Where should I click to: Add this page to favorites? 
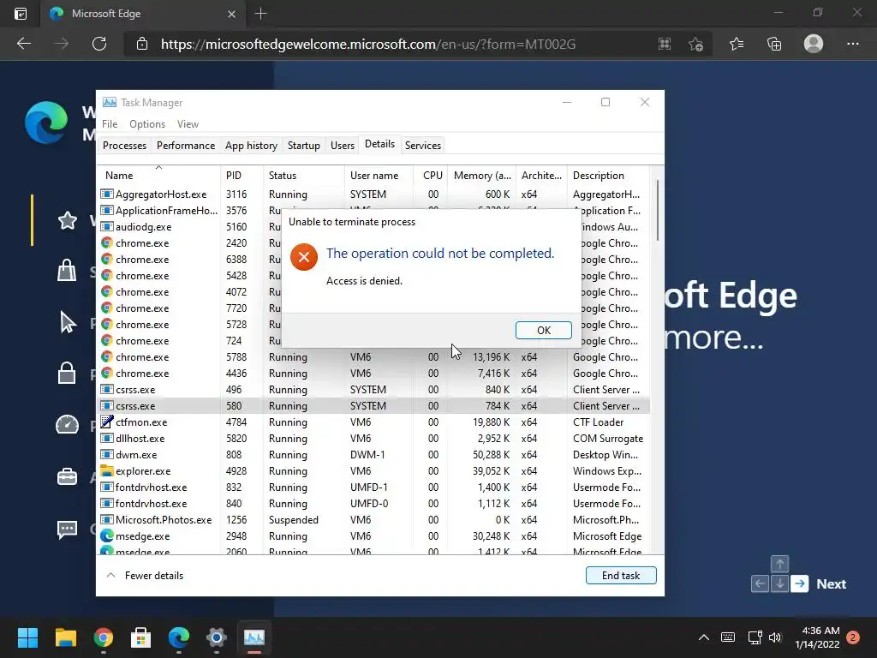(695, 45)
